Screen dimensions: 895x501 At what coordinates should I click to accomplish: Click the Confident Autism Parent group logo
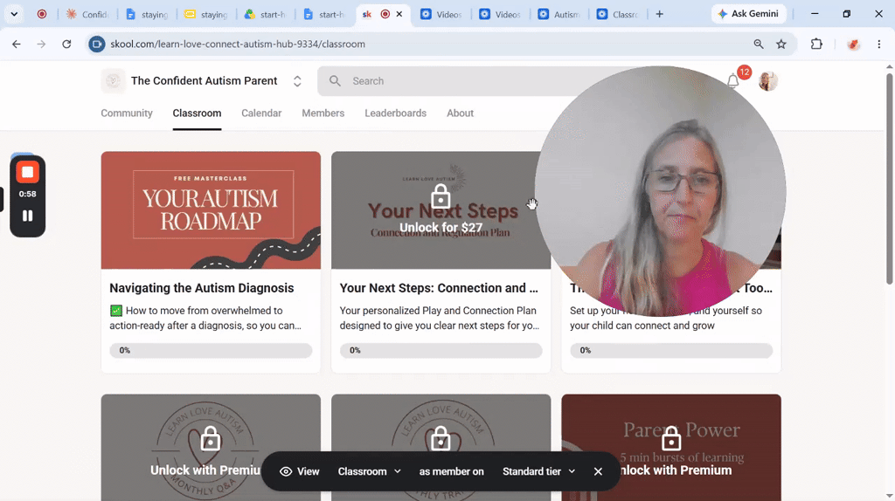click(x=113, y=81)
